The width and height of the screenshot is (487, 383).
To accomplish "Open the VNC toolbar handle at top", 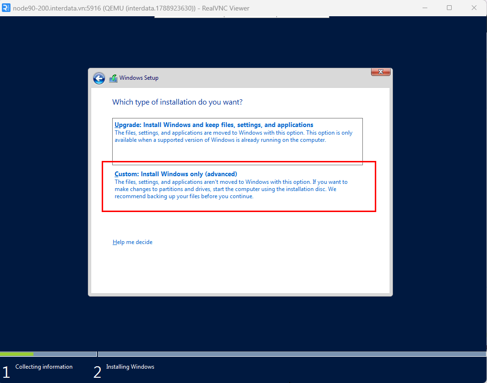I will tap(242, 17).
